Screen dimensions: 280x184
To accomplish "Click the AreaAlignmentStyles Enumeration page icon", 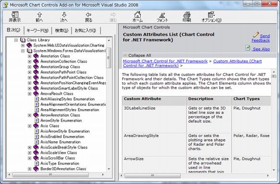I will [x=37, y=110].
